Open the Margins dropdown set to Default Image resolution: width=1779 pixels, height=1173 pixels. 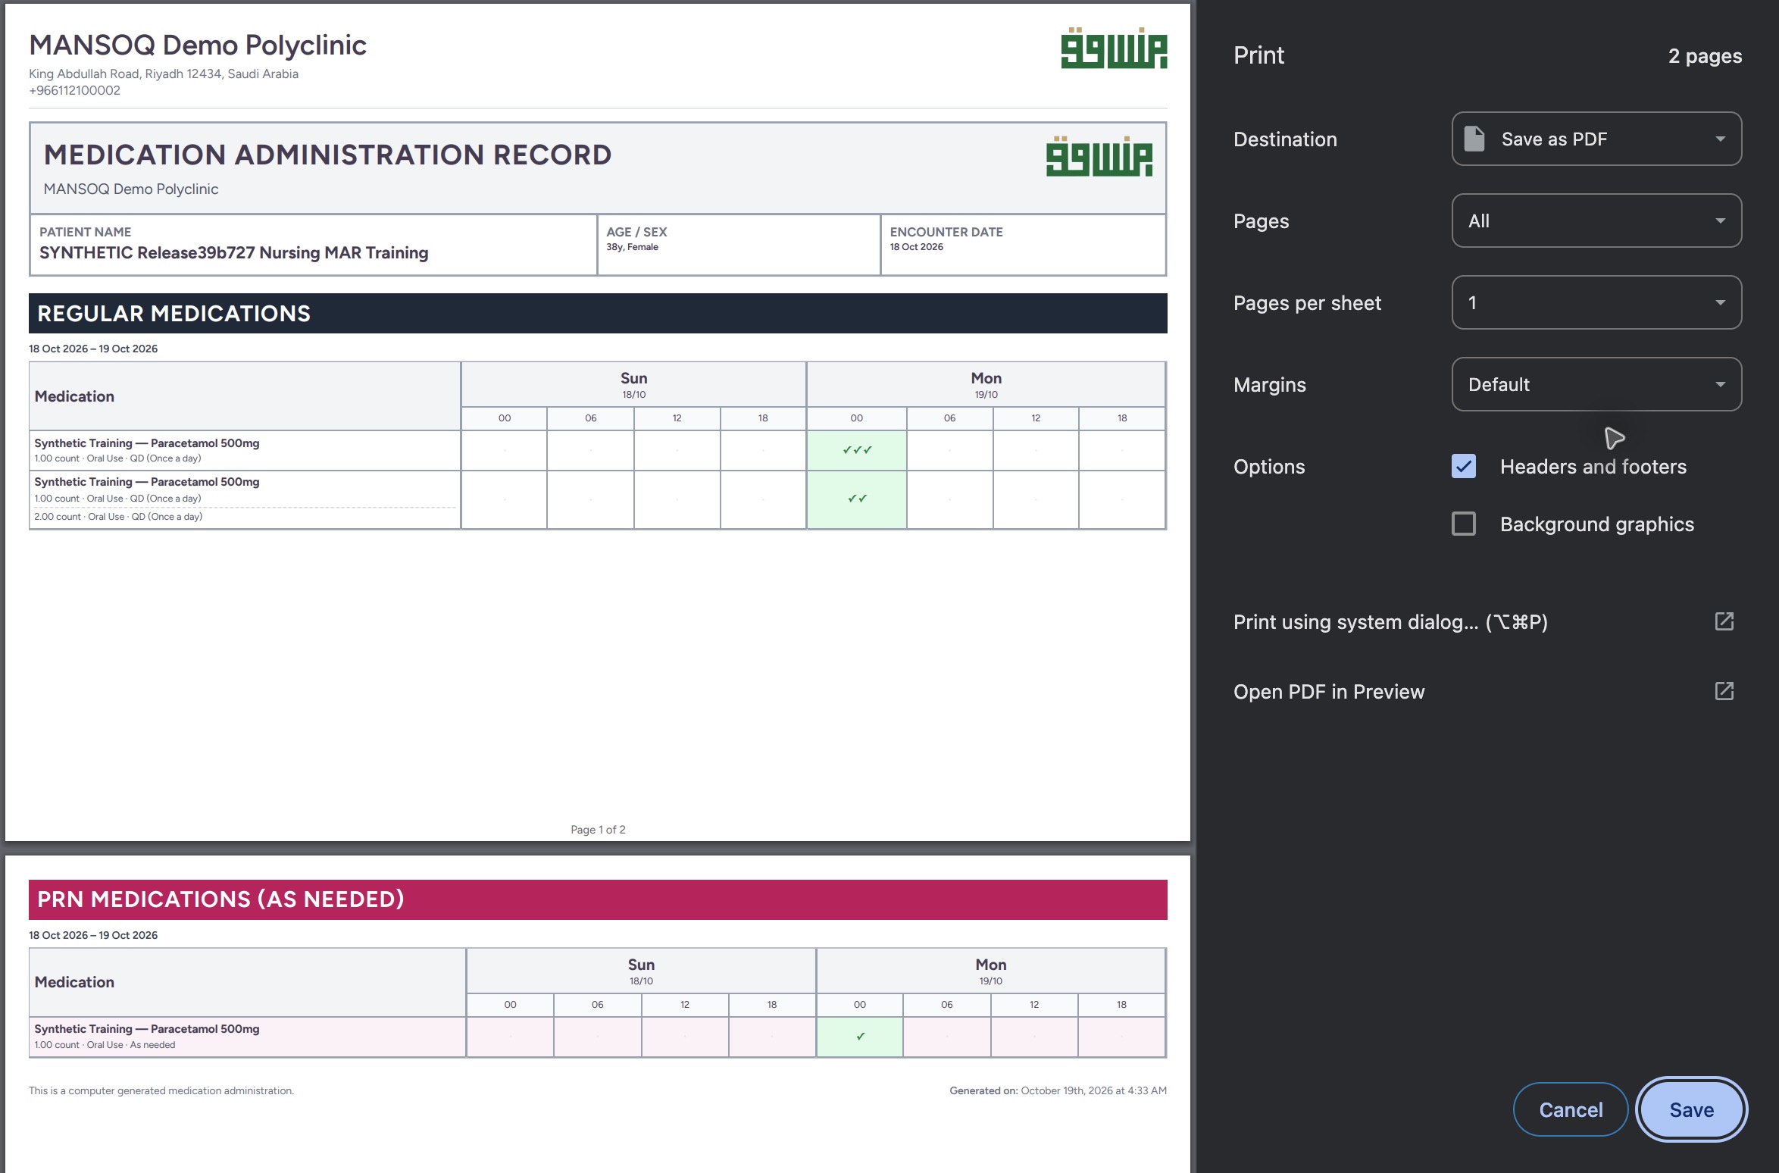(1596, 384)
